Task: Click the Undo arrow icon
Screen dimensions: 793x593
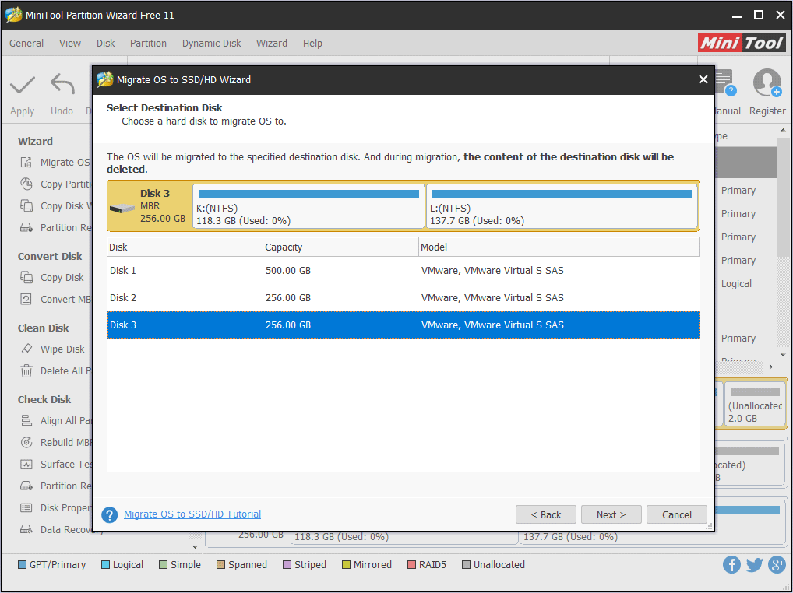Action: (62, 84)
